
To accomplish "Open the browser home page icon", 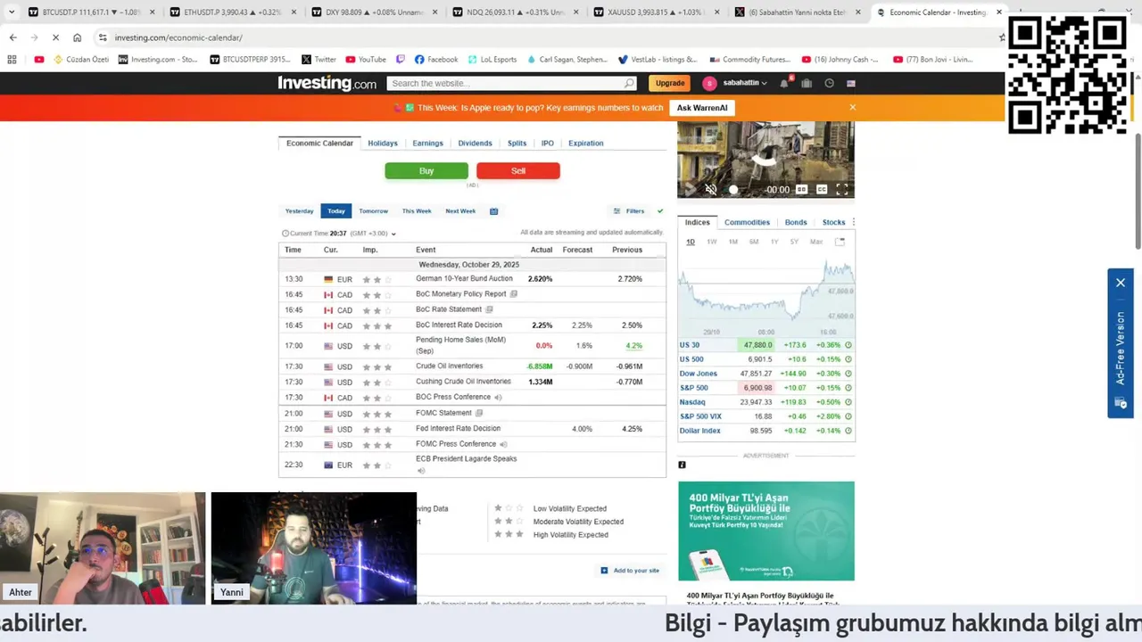I will click(x=78, y=37).
